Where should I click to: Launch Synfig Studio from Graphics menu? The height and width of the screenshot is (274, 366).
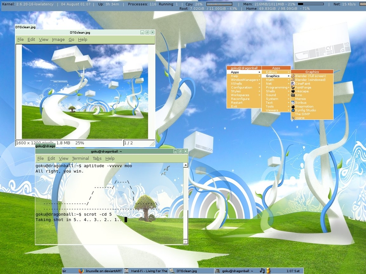(312, 110)
